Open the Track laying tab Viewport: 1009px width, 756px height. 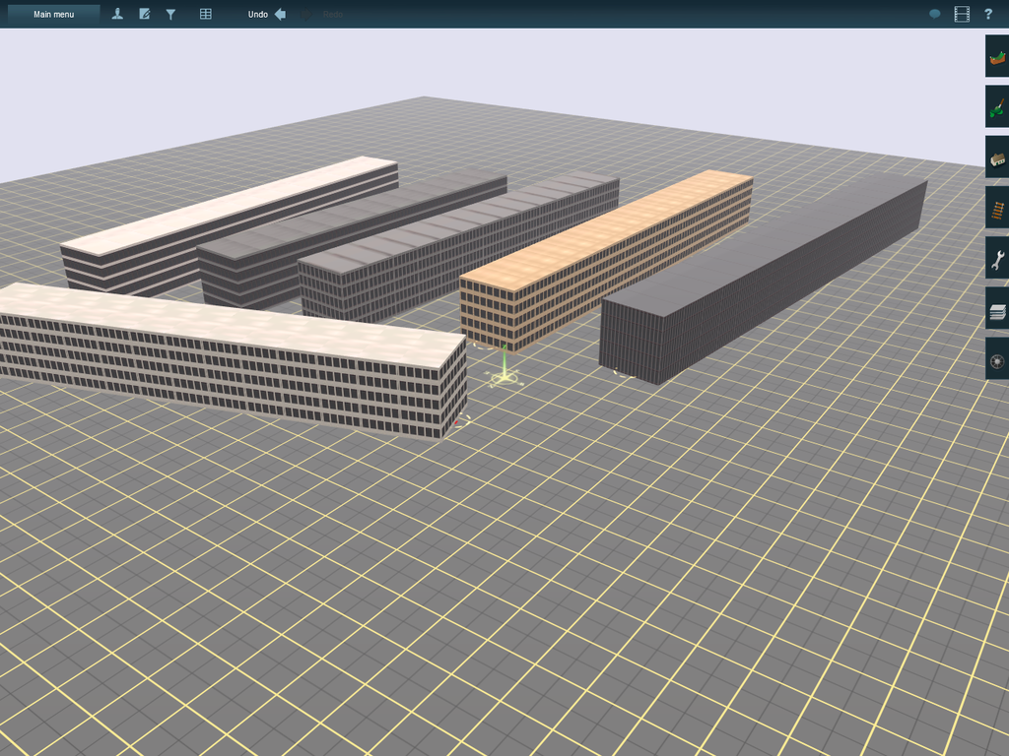tap(997, 208)
